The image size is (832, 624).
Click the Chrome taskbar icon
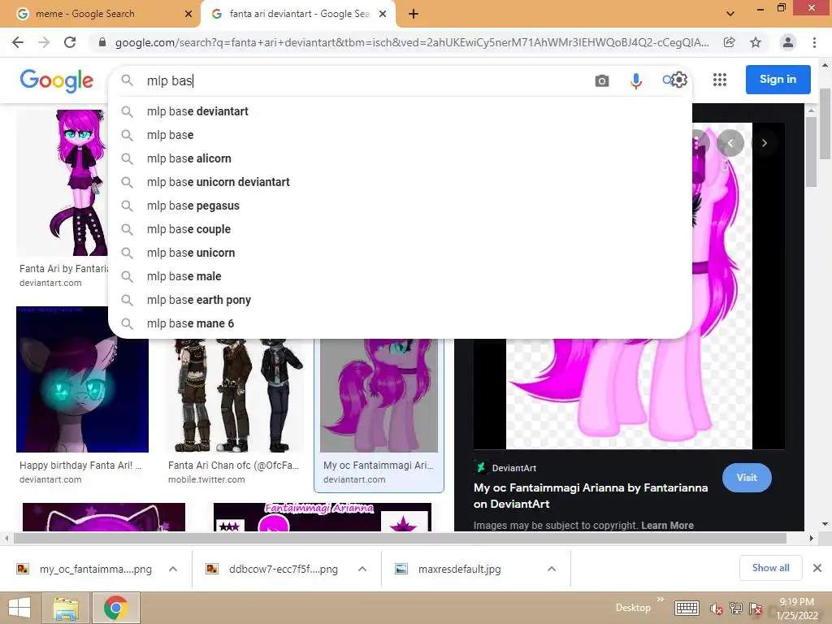tap(115, 608)
